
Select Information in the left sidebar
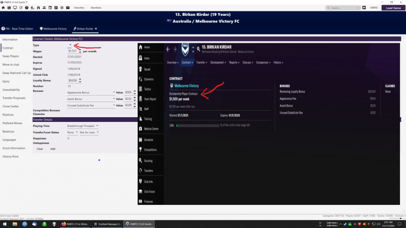tap(10, 40)
